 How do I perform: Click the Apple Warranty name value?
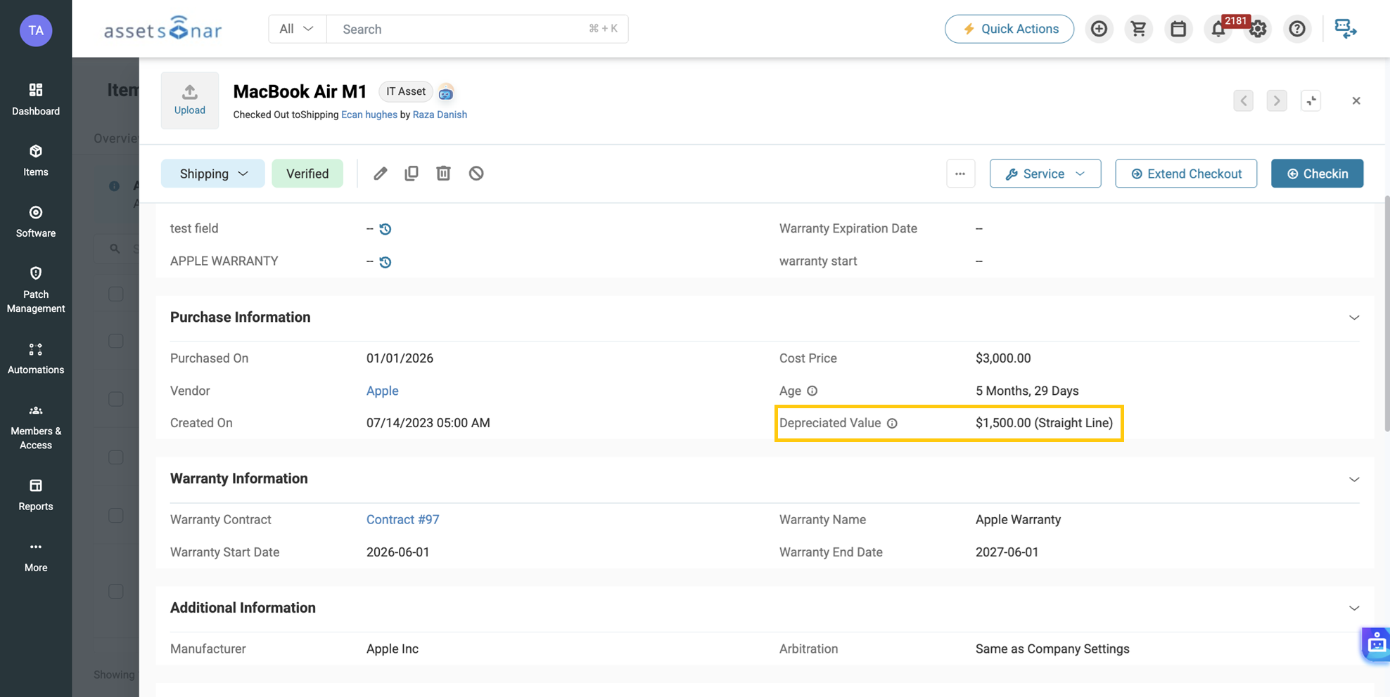click(x=1018, y=520)
